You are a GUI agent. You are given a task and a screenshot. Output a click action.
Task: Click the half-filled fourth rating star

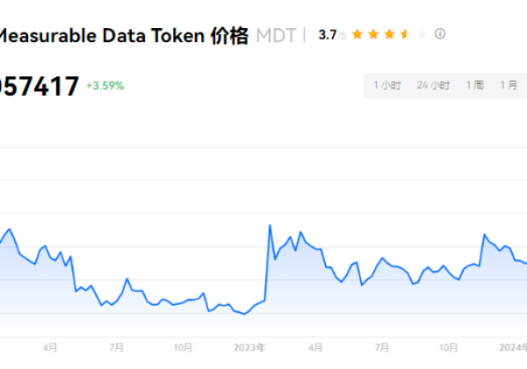pyautogui.click(x=404, y=34)
